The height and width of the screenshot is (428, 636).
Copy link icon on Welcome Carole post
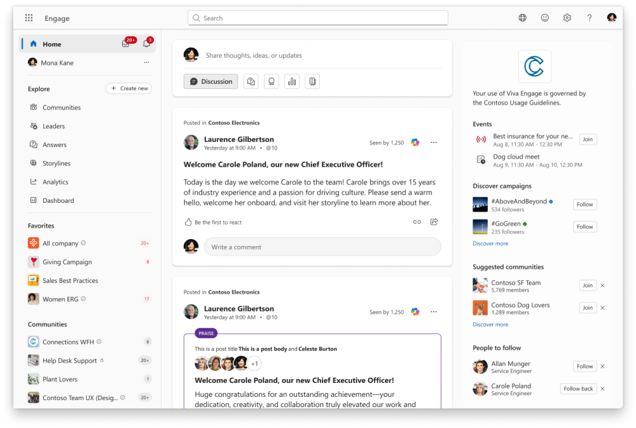pyautogui.click(x=417, y=222)
